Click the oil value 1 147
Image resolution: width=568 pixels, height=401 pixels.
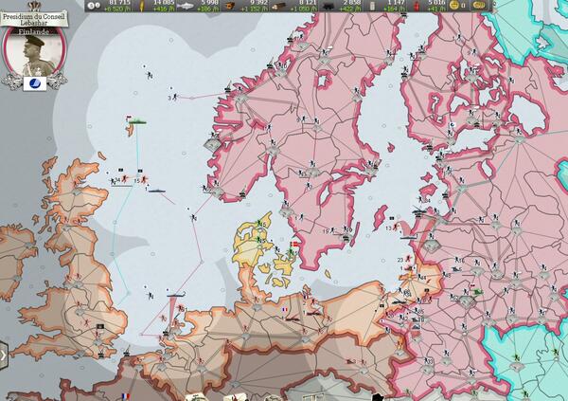(x=396, y=2)
